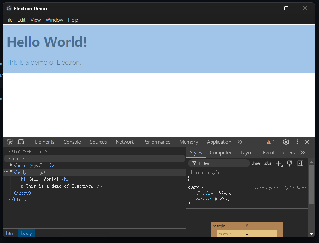This screenshot has width=319, height=243.
Task: Click the margin property name
Action: [x=203, y=199]
